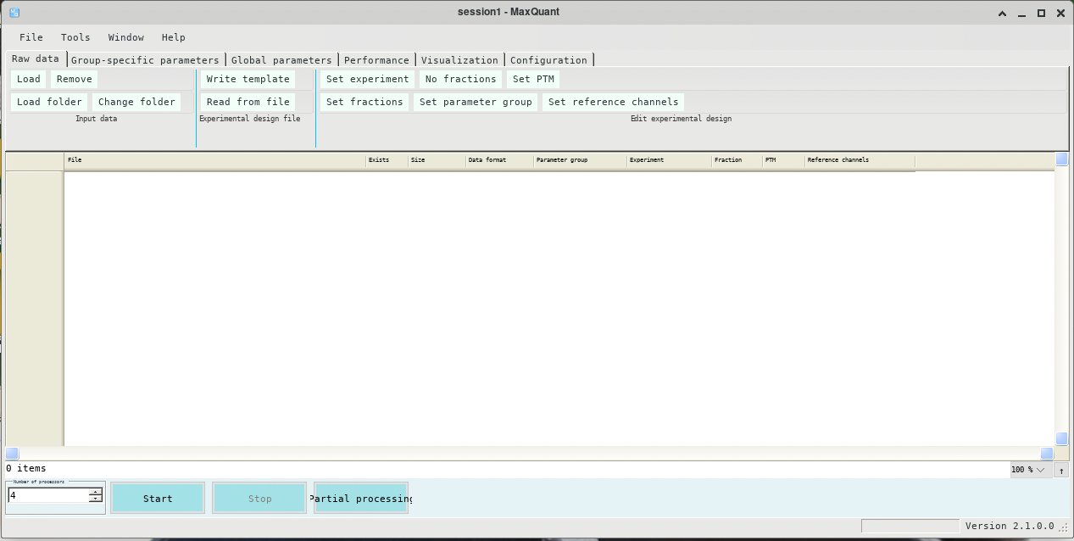This screenshot has height=541, width=1074.
Task: Click the Set PTM button
Action: pyautogui.click(x=534, y=79)
